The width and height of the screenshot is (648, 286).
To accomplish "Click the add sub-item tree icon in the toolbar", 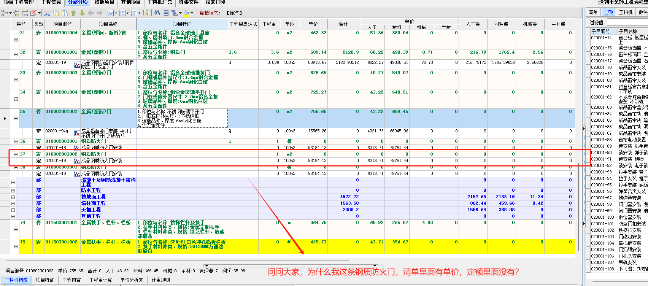I will pyautogui.click(x=16, y=13).
